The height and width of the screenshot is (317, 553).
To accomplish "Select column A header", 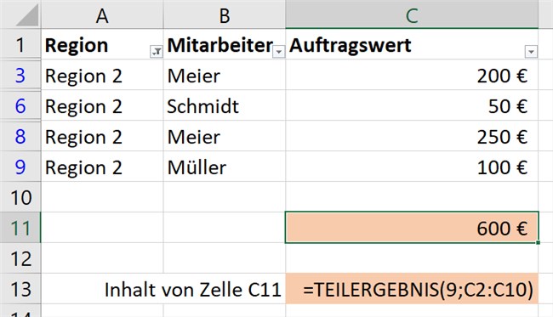I will 102,14.
